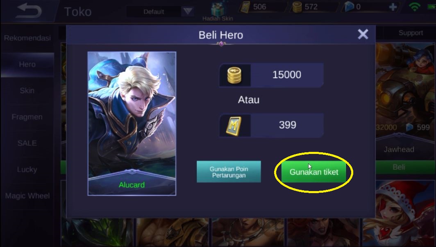Screen dimensions: 436x247
Task: Open the Default sort dropdown
Action: [x=160, y=11]
